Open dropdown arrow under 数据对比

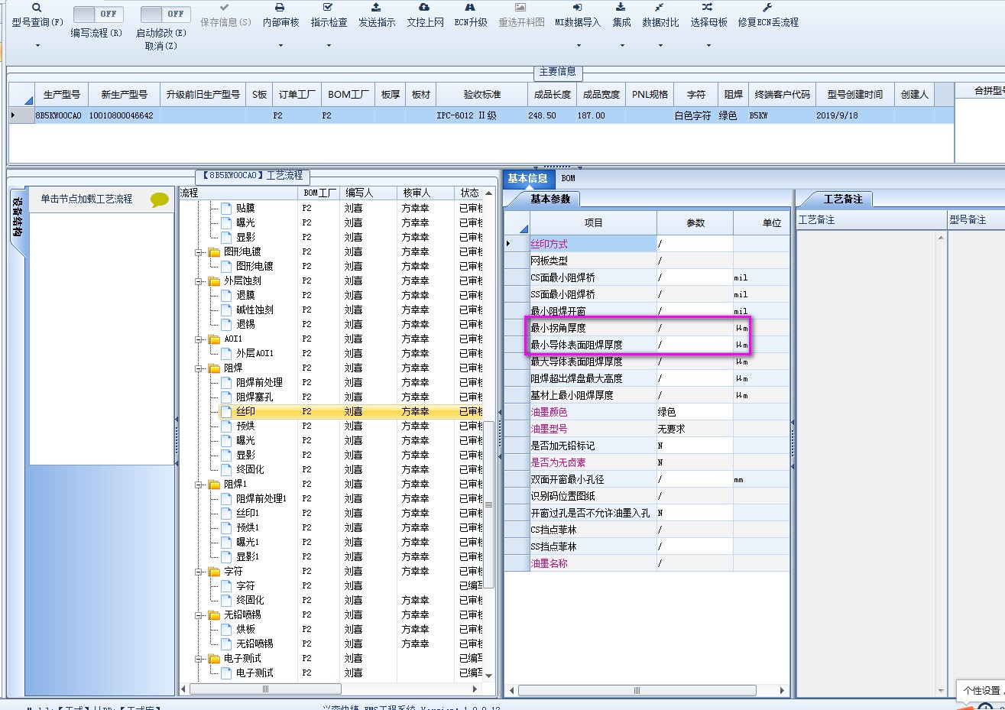660,46
